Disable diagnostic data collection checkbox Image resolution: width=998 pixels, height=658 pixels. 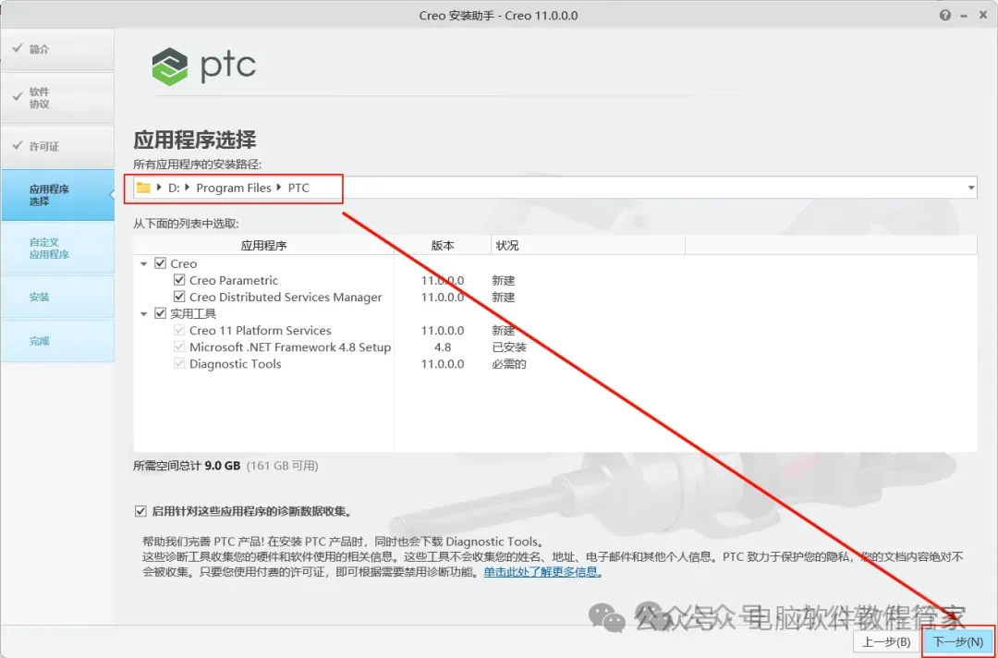click(x=140, y=511)
